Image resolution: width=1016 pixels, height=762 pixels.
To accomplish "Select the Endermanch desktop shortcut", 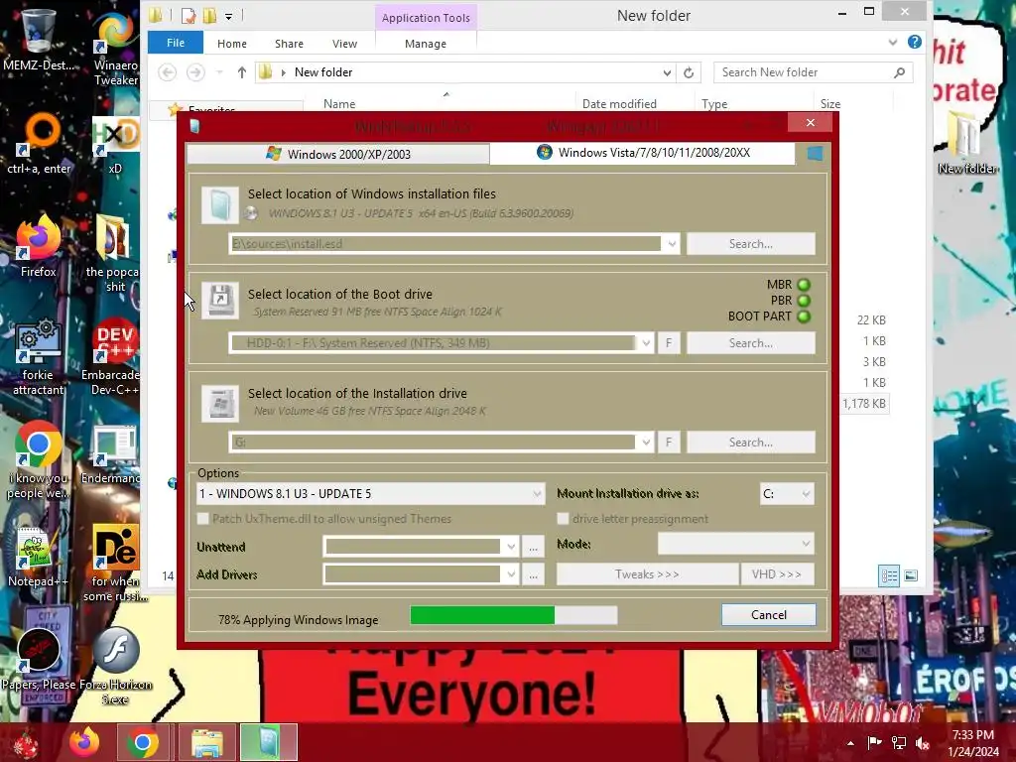I will (113, 453).
